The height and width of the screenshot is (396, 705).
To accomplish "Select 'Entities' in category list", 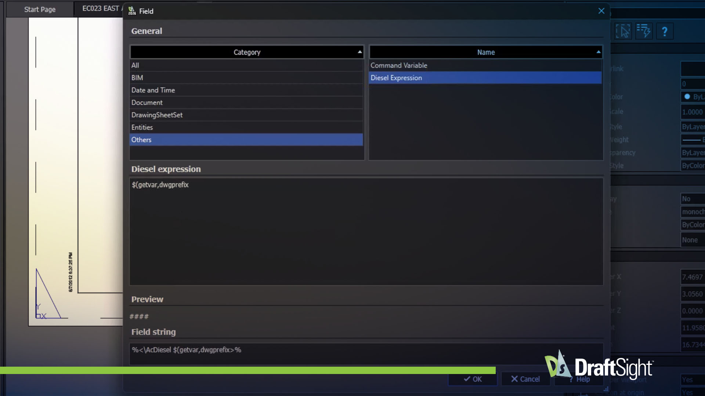I will [246, 127].
